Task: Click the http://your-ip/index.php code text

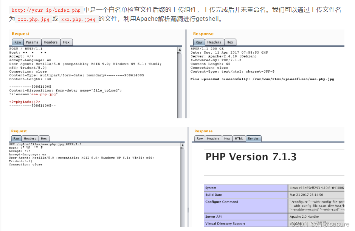Action: [46, 10]
